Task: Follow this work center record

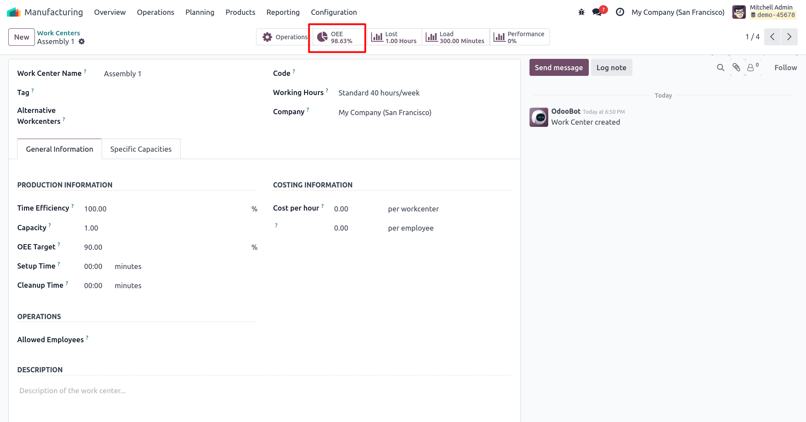Action: pos(785,68)
